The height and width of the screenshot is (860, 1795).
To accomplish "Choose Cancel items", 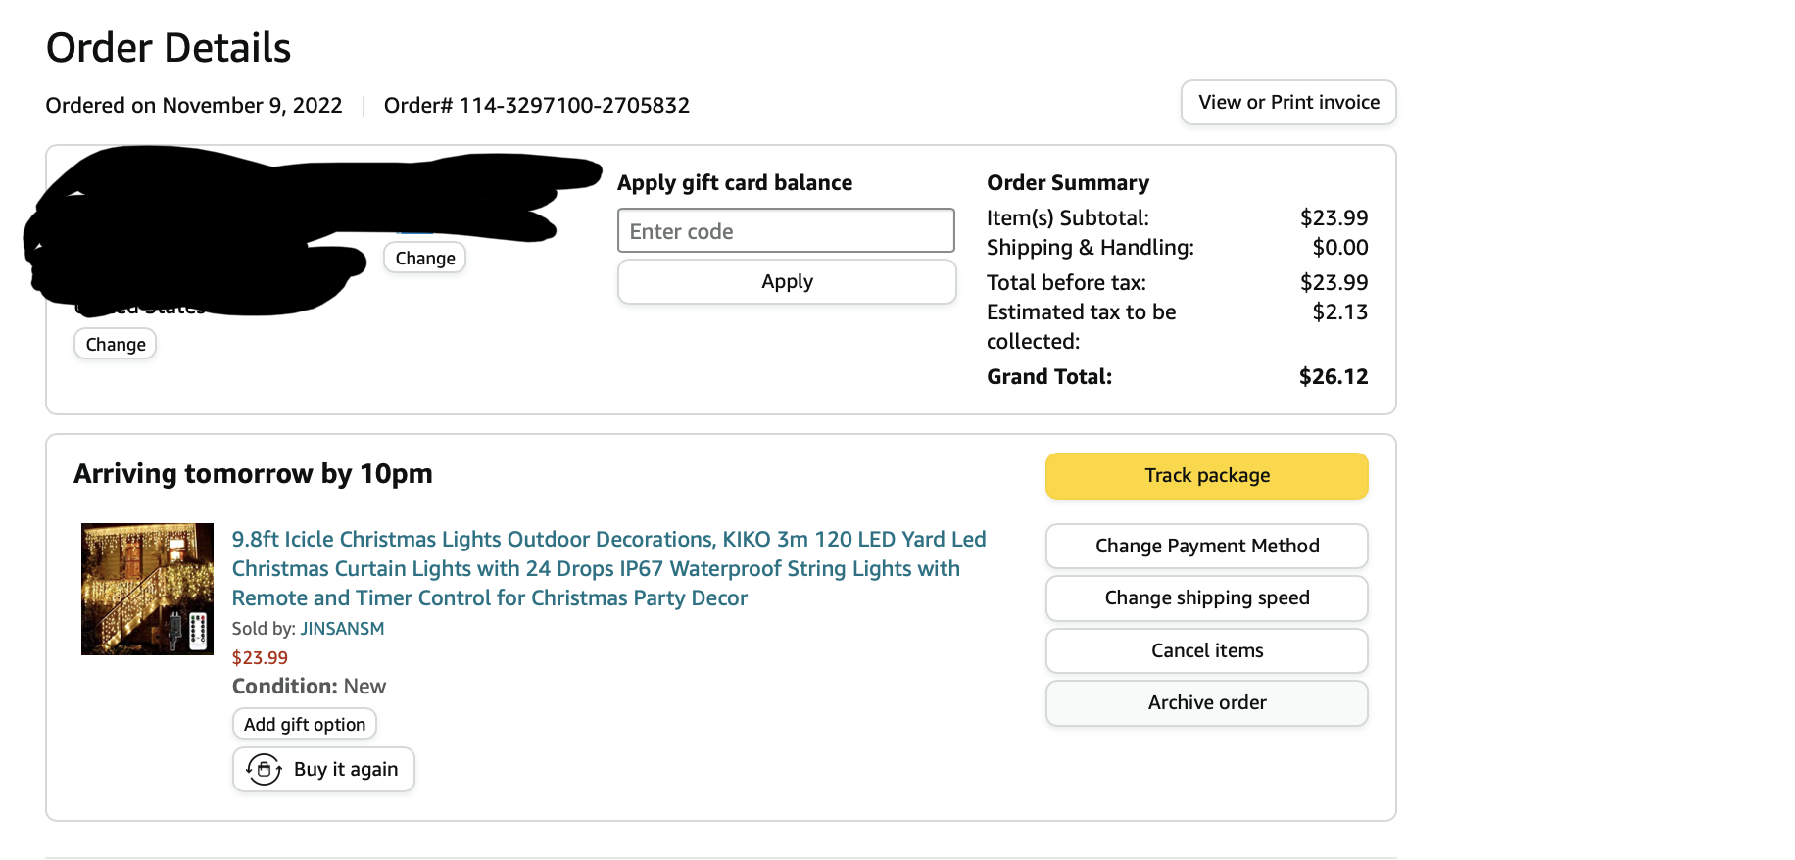I will click(1207, 650).
